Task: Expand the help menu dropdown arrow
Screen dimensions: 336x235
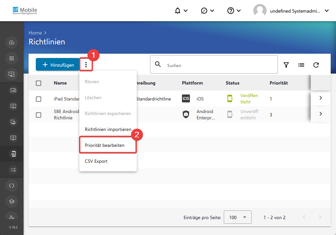Action: pos(239,11)
